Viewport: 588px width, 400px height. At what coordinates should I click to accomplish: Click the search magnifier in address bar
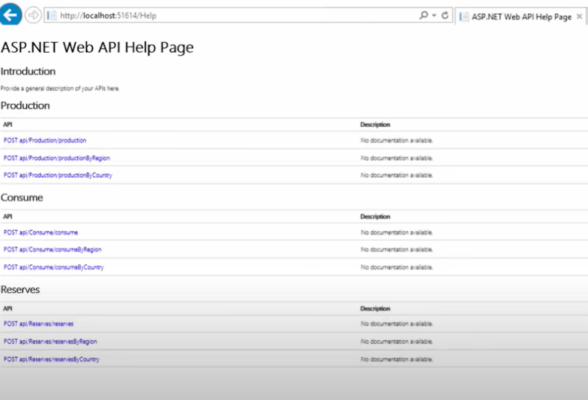click(423, 15)
